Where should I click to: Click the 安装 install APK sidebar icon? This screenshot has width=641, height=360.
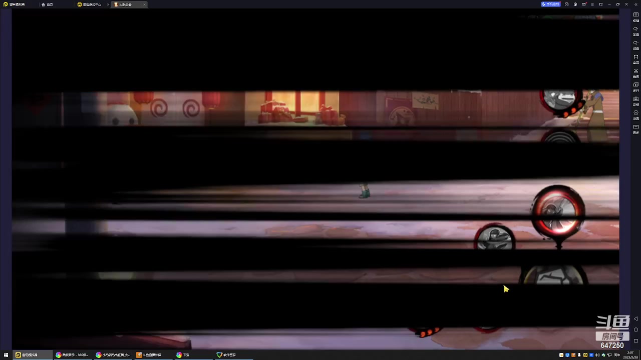[x=636, y=100]
